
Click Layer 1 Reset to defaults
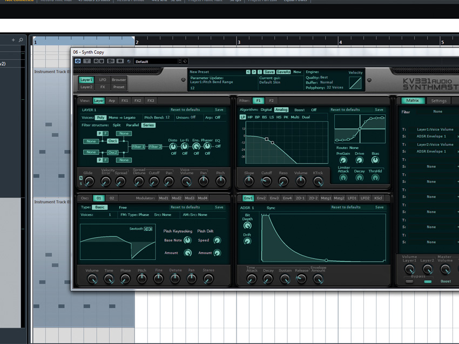(185, 109)
